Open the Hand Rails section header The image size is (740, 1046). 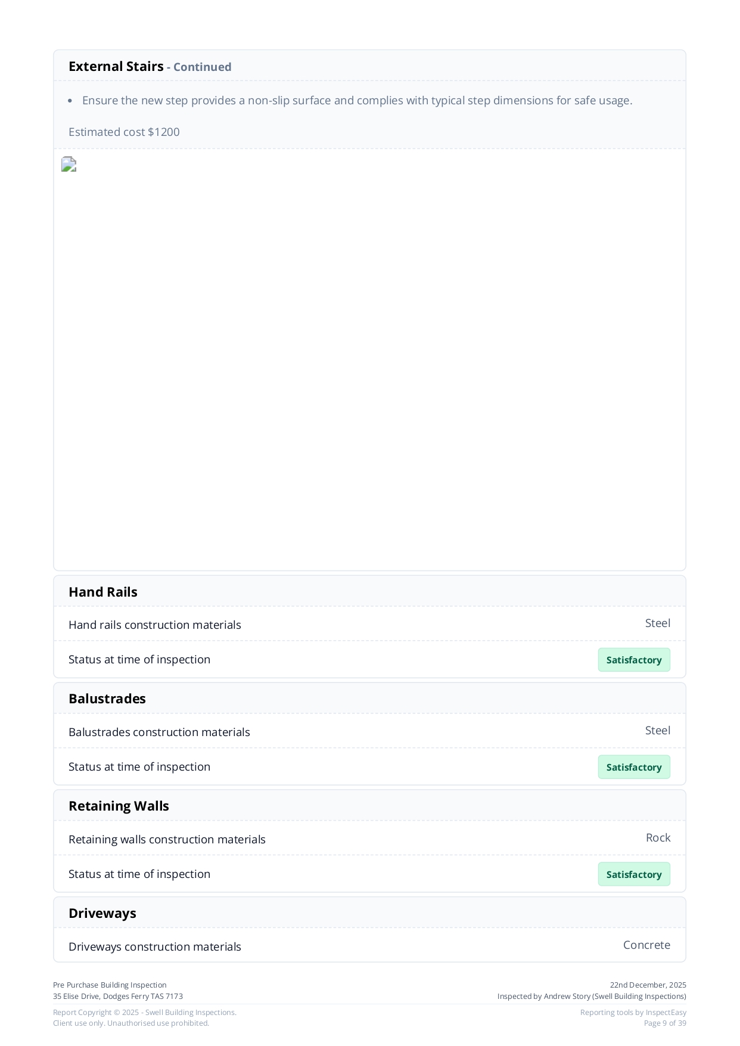pyautogui.click(x=103, y=592)
